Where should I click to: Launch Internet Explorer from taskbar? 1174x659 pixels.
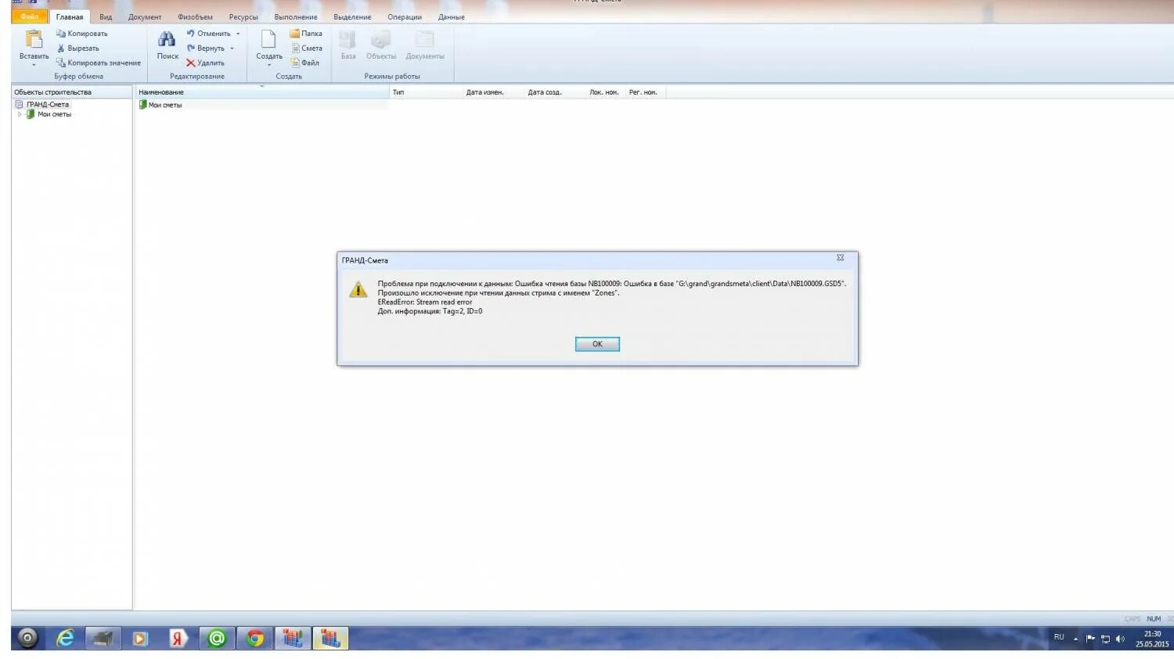(x=65, y=639)
